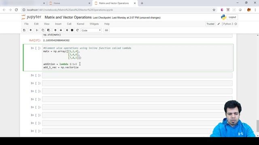Open the File menu
The height and width of the screenshot is (145, 259).
(26, 24)
